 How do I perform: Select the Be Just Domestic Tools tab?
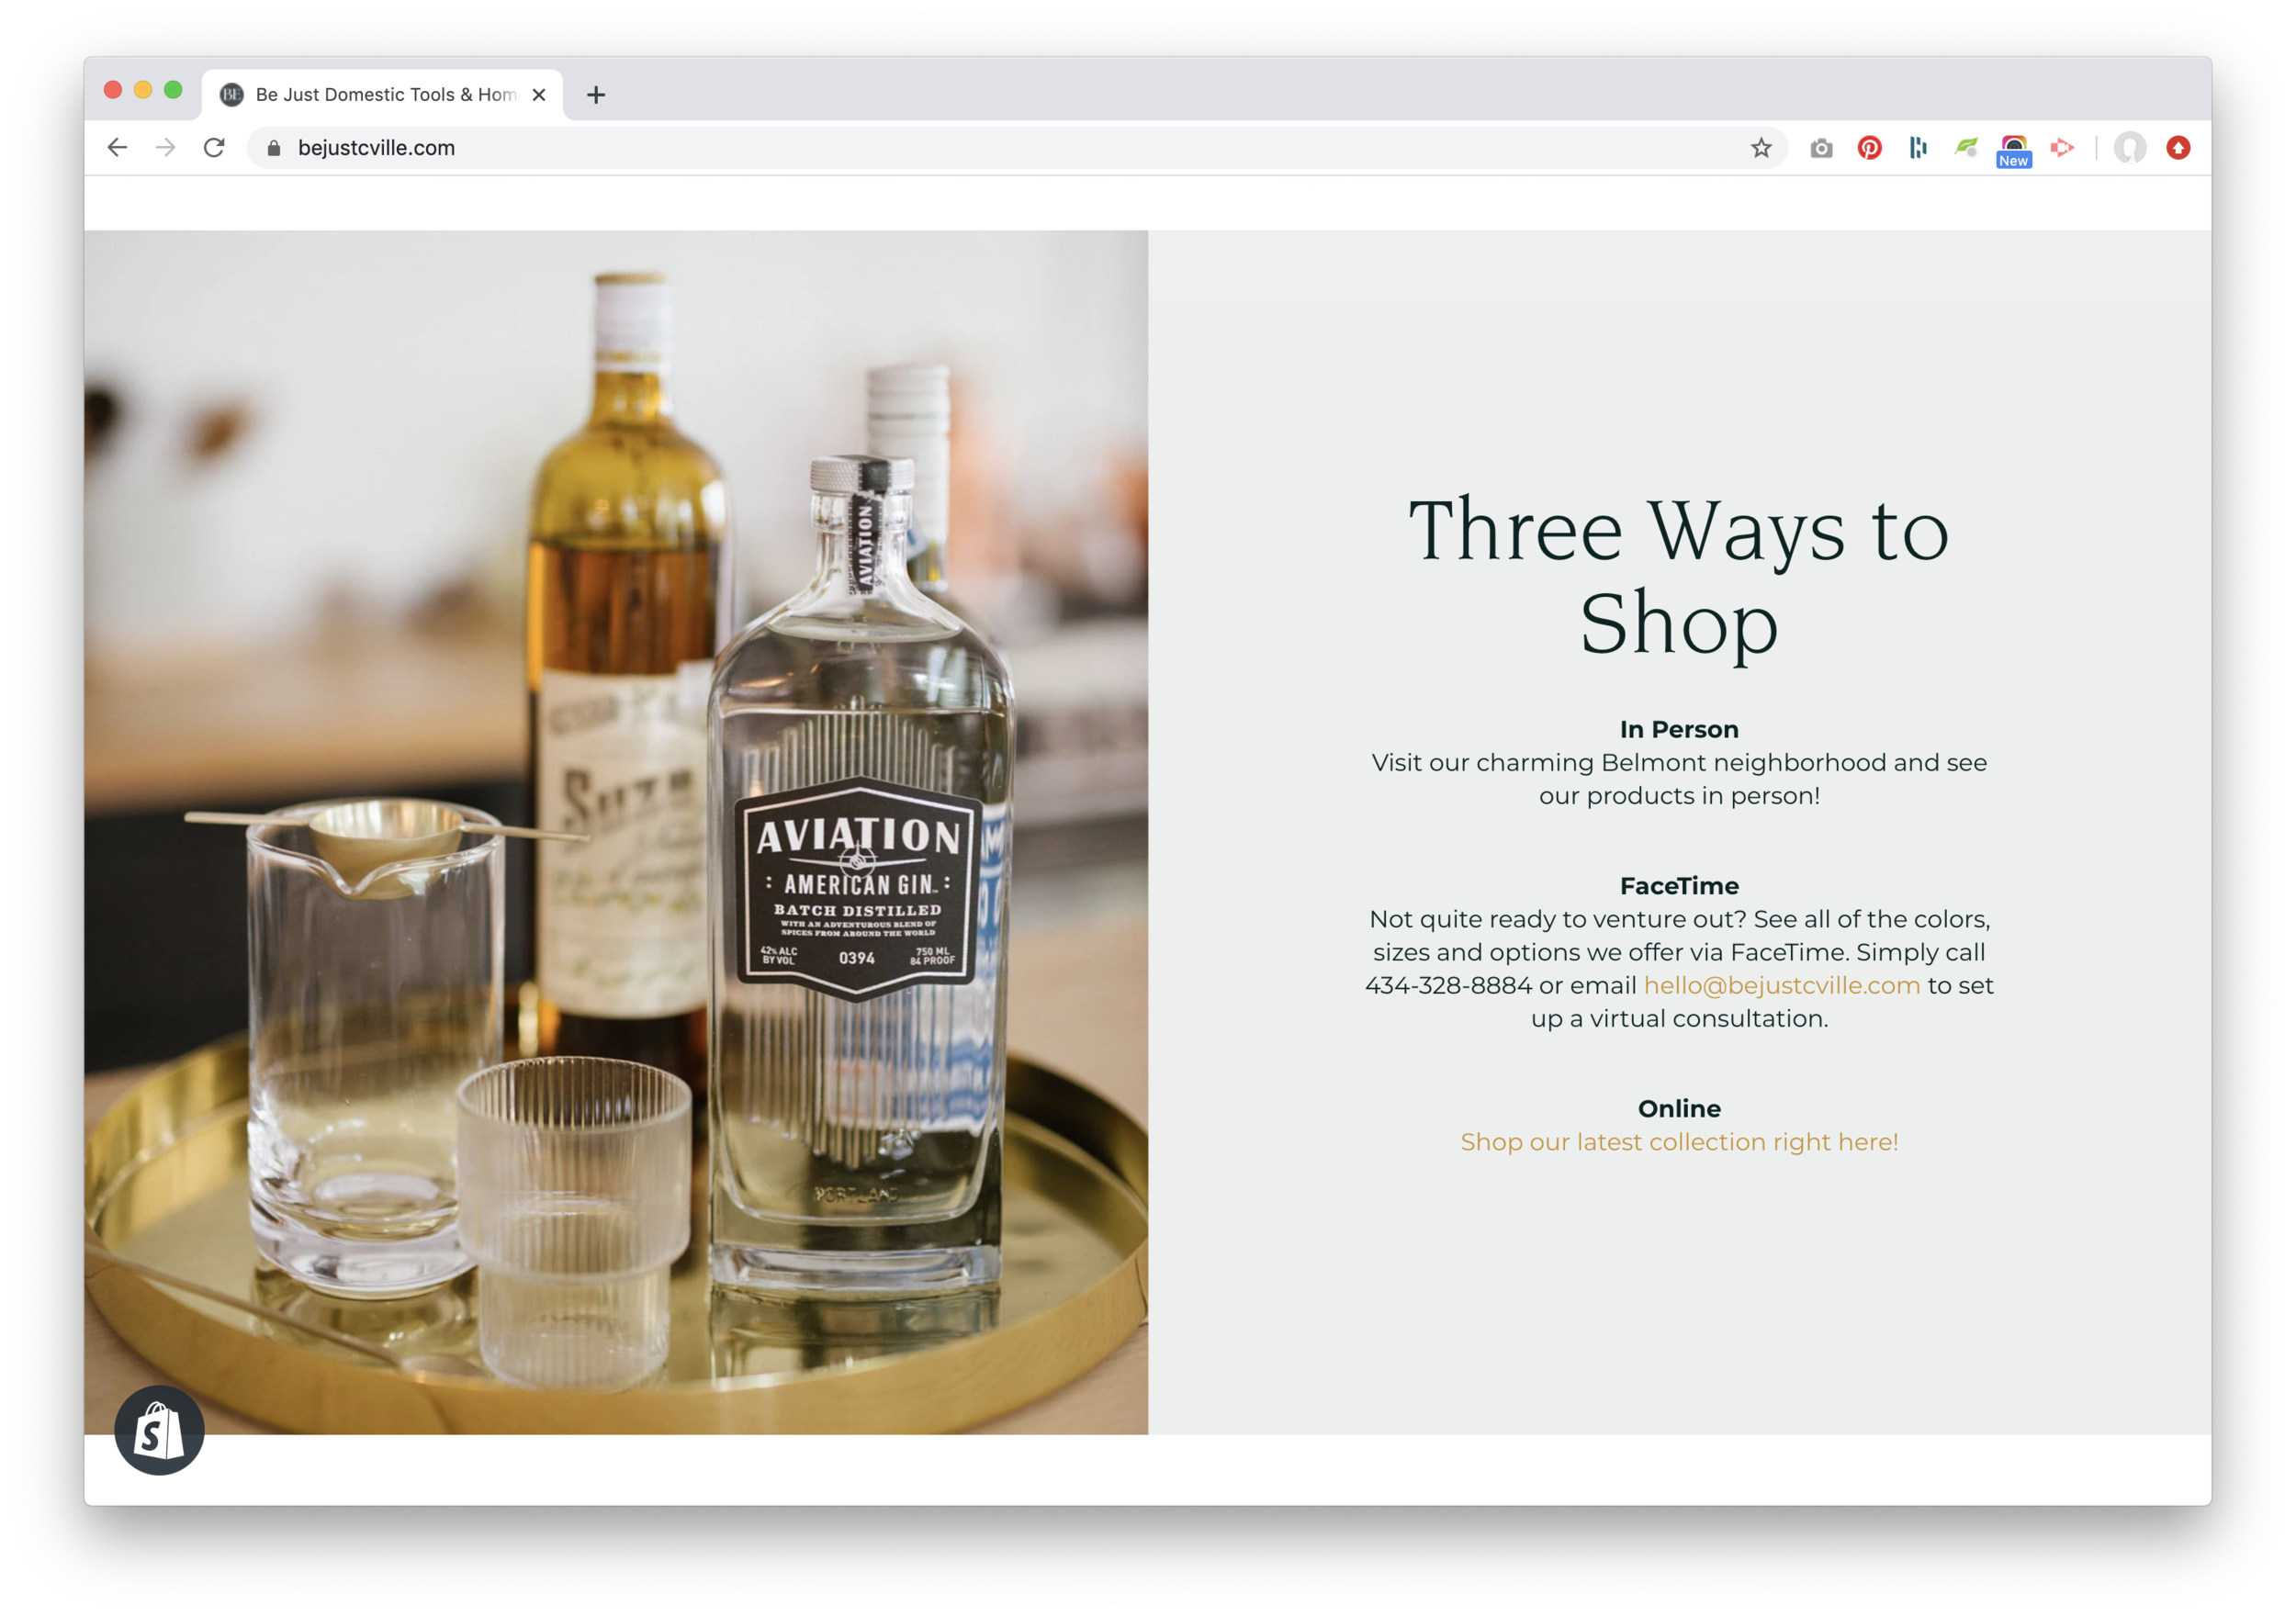point(382,95)
